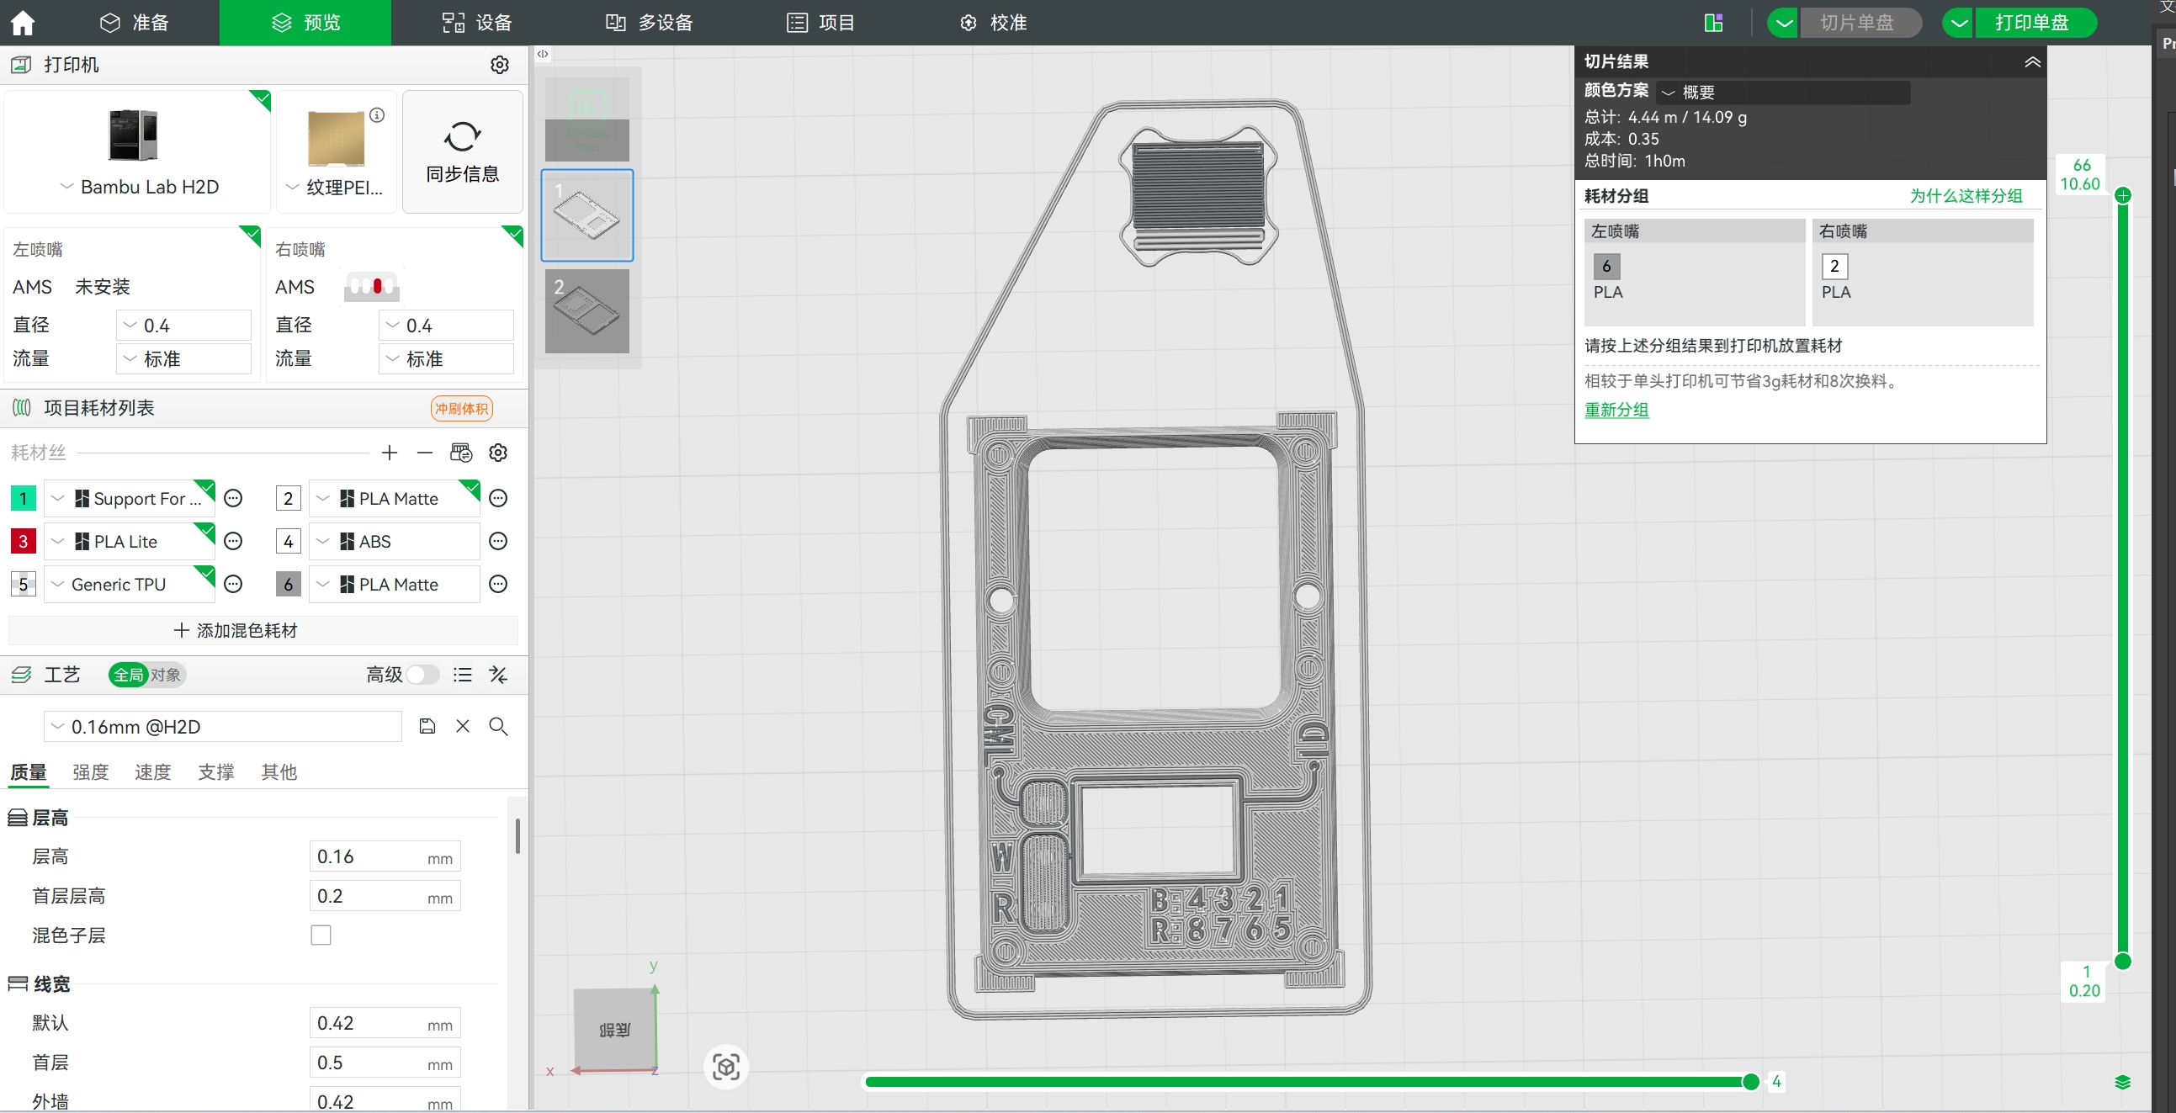Open right nozzle flow standard dropdown
This screenshot has width=2176, height=1113.
[x=446, y=360]
